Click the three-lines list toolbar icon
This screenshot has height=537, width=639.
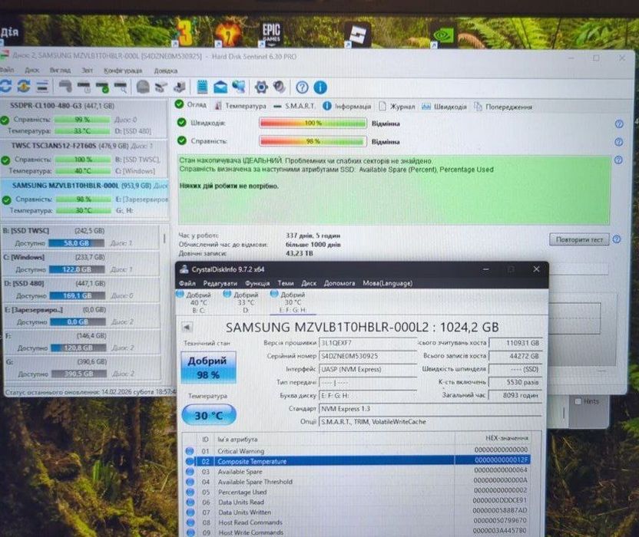pos(42,87)
